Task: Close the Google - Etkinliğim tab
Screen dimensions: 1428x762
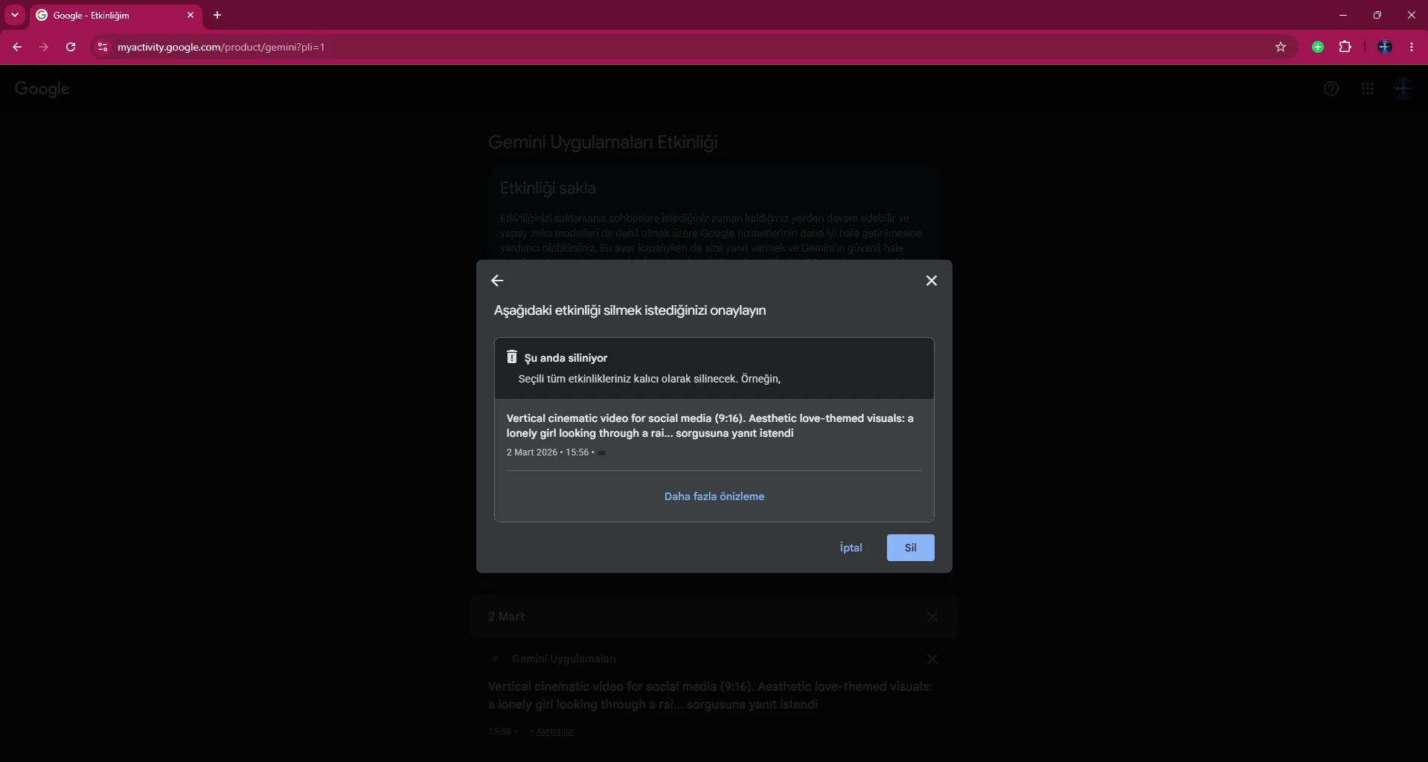Action: 190,15
